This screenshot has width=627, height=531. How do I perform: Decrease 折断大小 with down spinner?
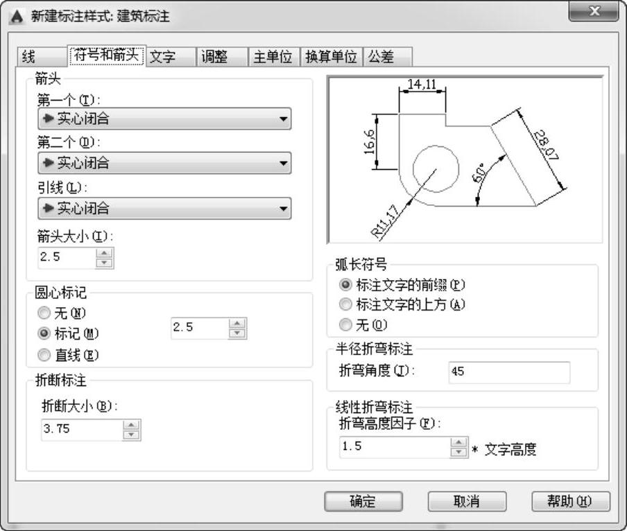click(x=132, y=435)
